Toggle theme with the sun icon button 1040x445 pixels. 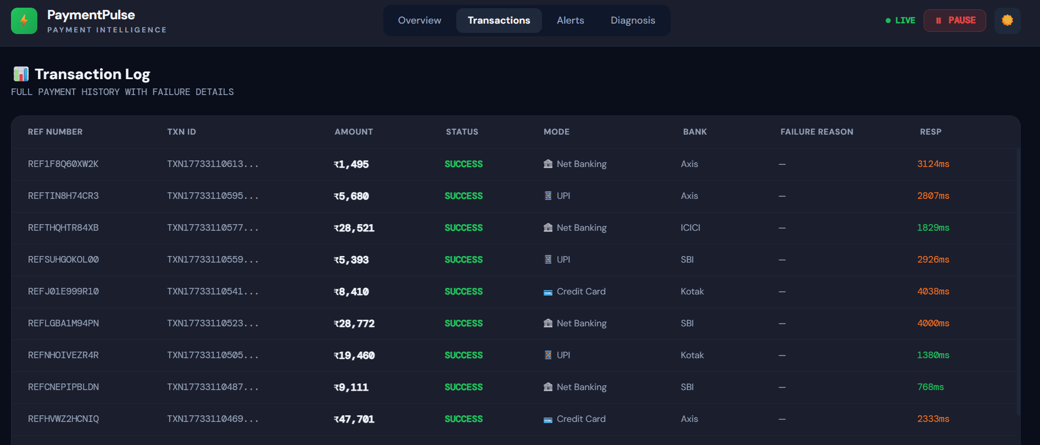pos(1007,20)
